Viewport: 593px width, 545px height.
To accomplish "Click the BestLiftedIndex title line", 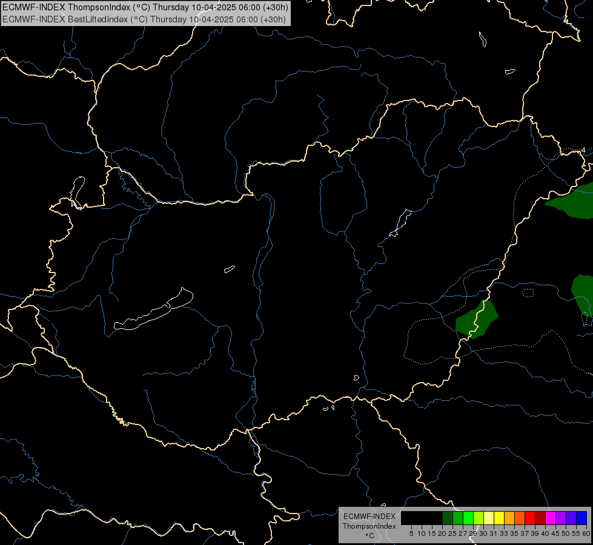I will [x=144, y=19].
